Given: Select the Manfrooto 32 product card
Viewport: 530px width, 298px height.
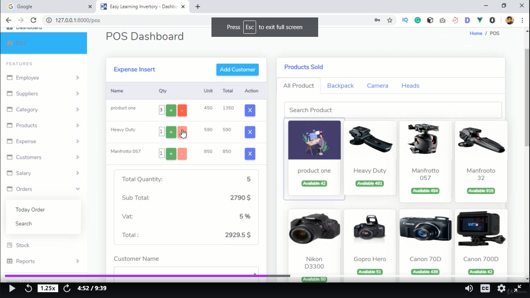Looking at the screenshot, I should (x=481, y=161).
